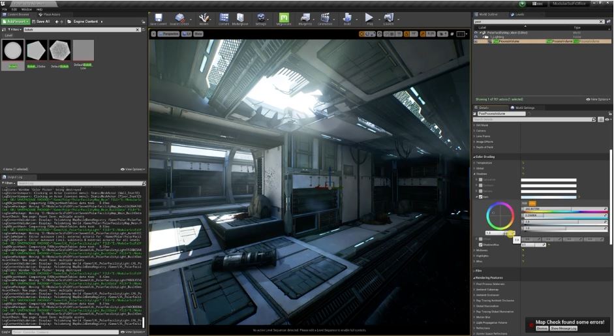The image size is (614, 336).
Task: Switch to the World Settings tab
Action: [x=524, y=108]
